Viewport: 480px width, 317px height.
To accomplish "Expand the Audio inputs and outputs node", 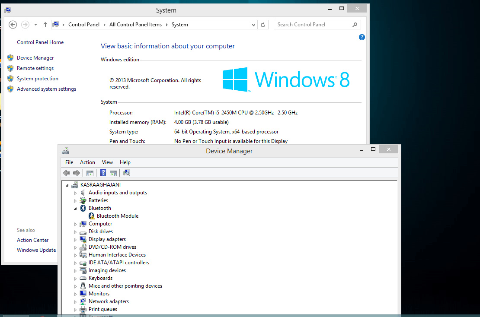I will pos(75,193).
